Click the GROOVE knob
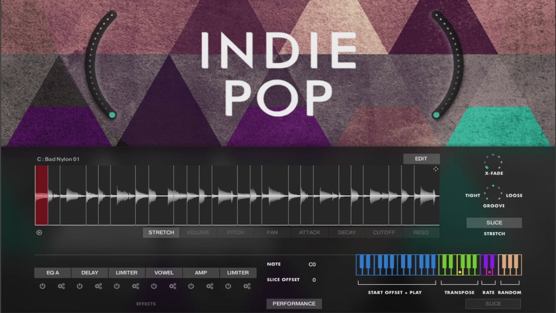The height and width of the screenshot is (313, 556). (x=493, y=193)
